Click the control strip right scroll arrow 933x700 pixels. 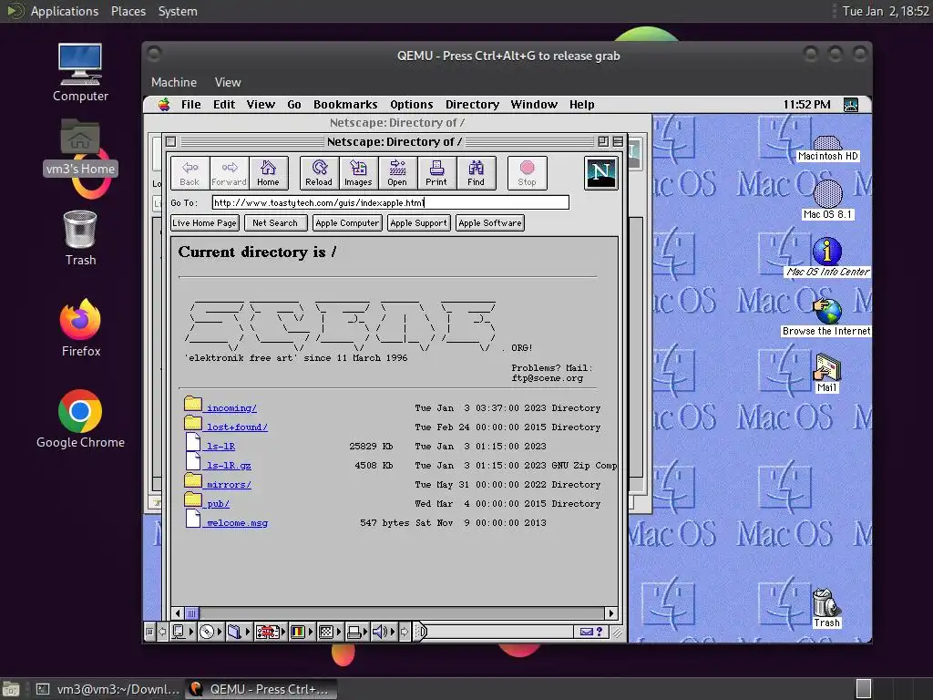tap(405, 632)
